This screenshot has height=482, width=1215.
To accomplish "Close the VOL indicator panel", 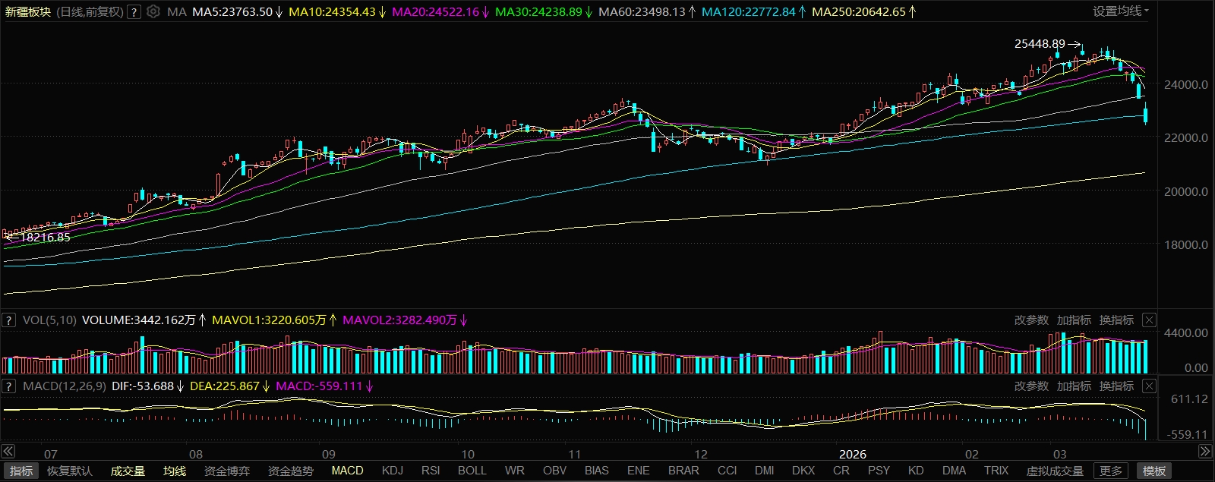I will coord(1149,320).
